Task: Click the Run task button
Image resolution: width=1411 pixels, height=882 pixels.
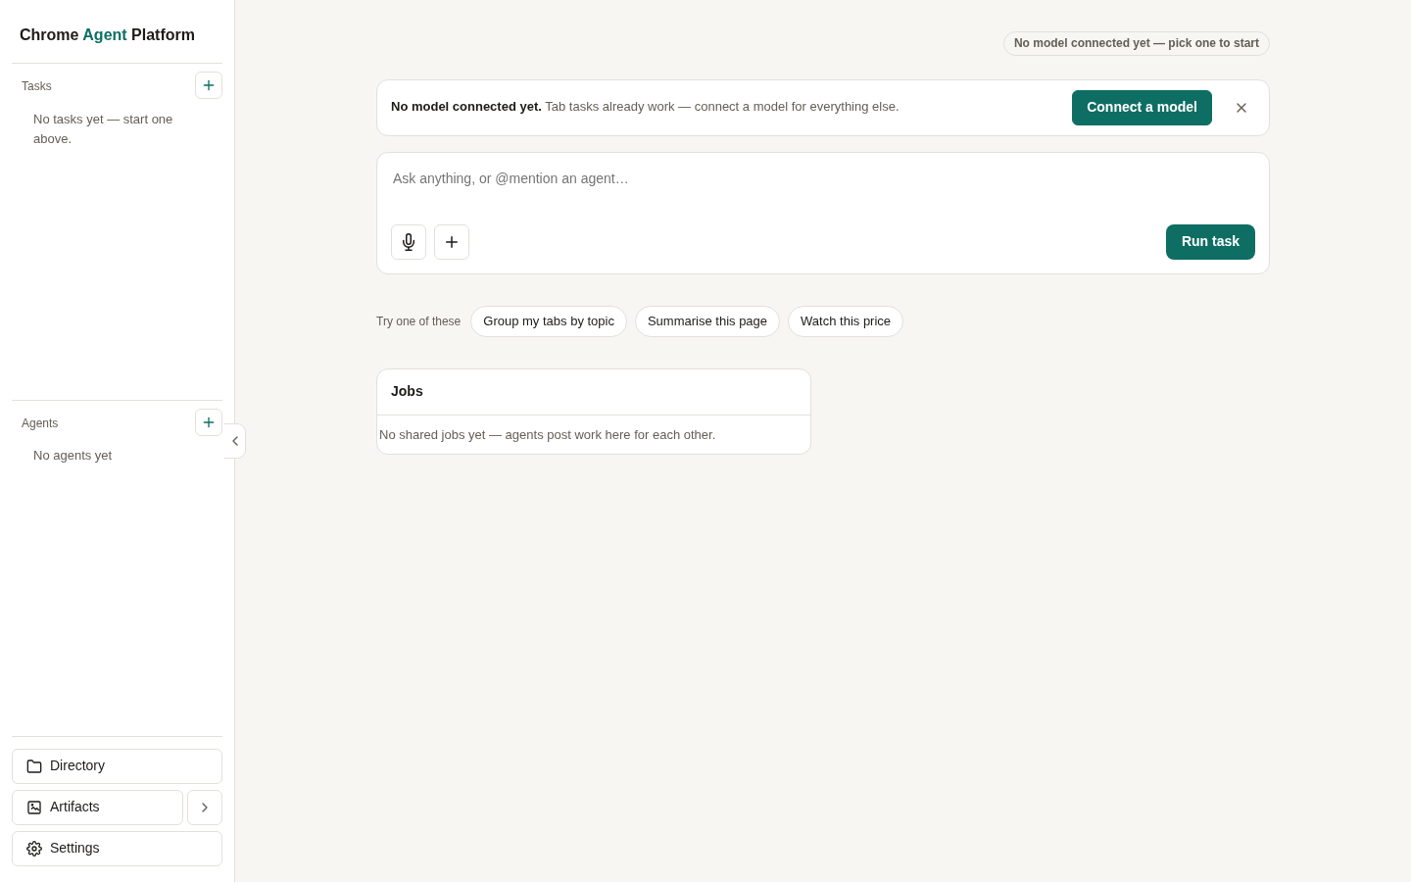Action: (1210, 242)
